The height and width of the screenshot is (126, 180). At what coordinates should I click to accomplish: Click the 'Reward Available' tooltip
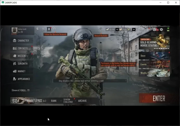click(x=101, y=36)
